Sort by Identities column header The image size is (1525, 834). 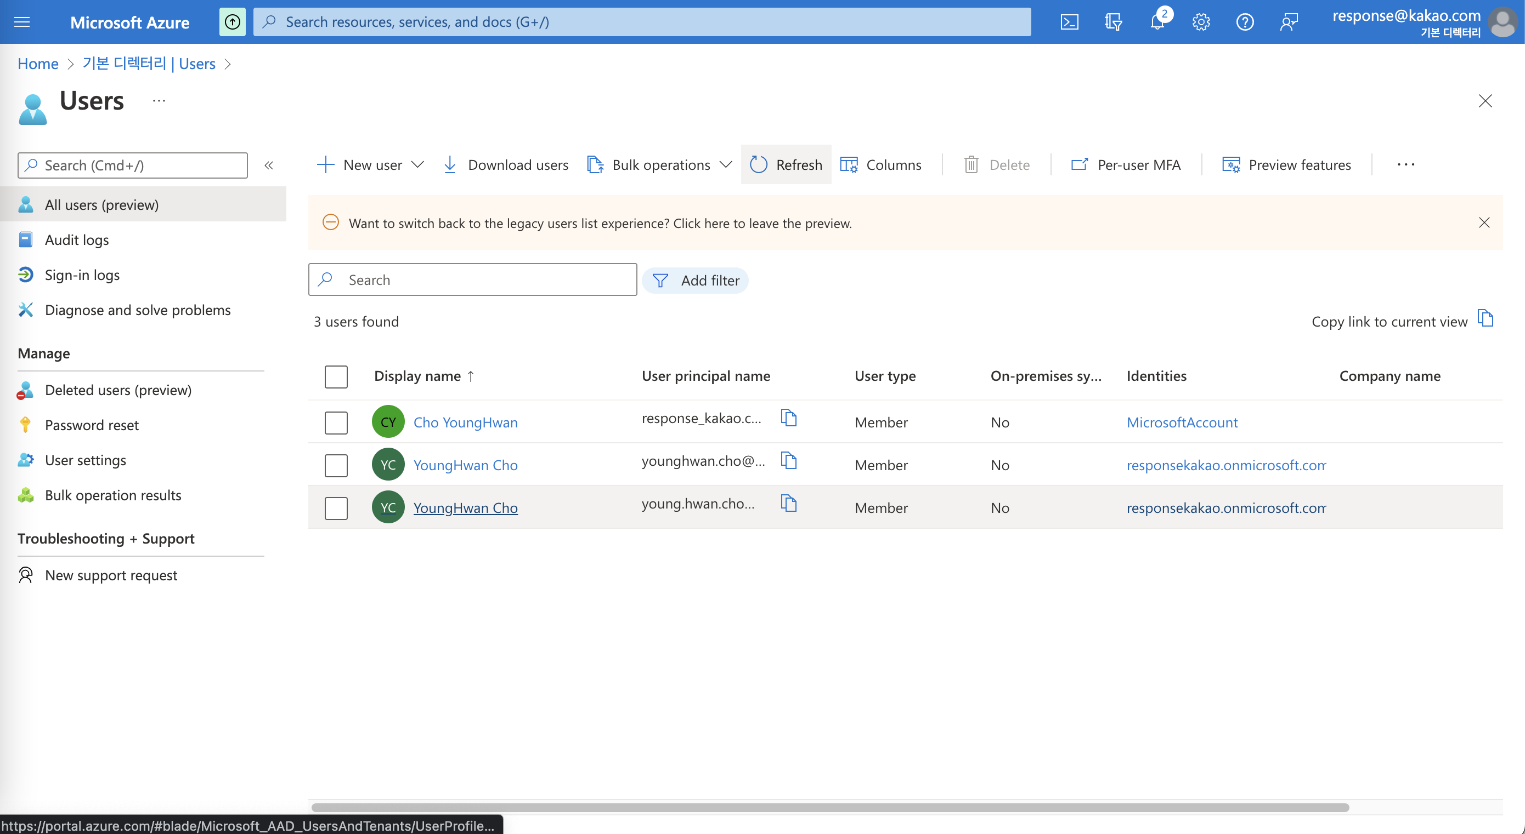click(x=1156, y=375)
